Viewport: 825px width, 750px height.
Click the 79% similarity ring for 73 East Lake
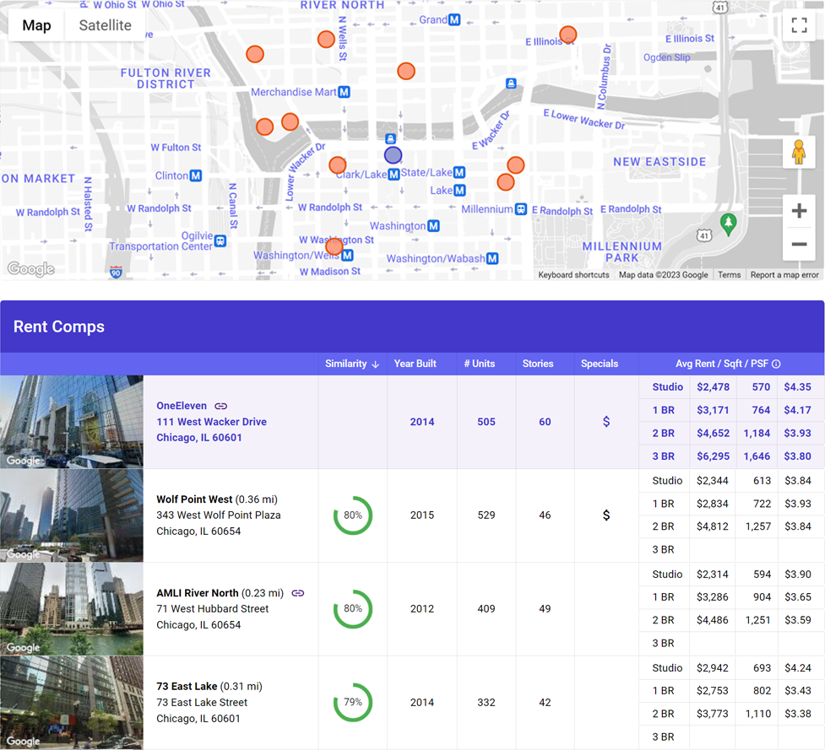coord(351,702)
